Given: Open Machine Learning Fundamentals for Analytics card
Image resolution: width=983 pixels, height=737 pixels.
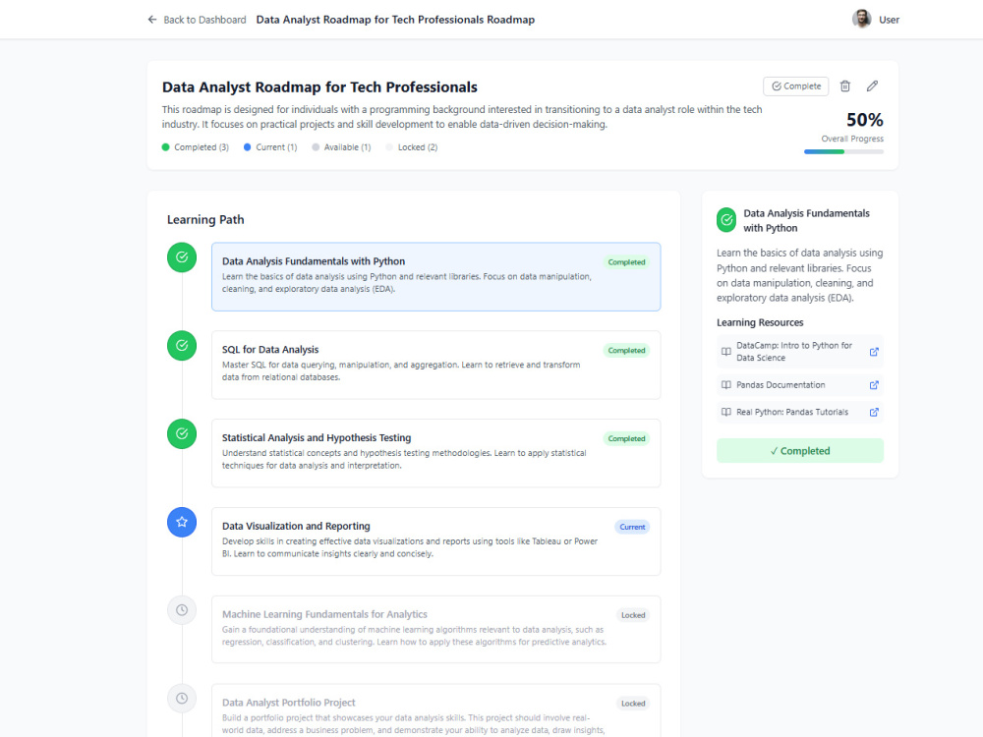Looking at the screenshot, I should tap(435, 629).
